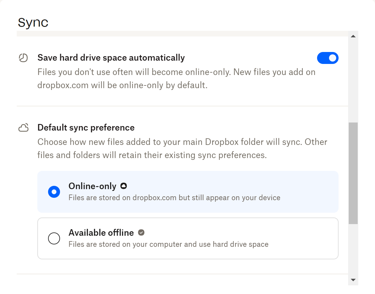The width and height of the screenshot is (375, 294).
Task: Click the scrollbar up arrow
Action: tap(353, 36)
